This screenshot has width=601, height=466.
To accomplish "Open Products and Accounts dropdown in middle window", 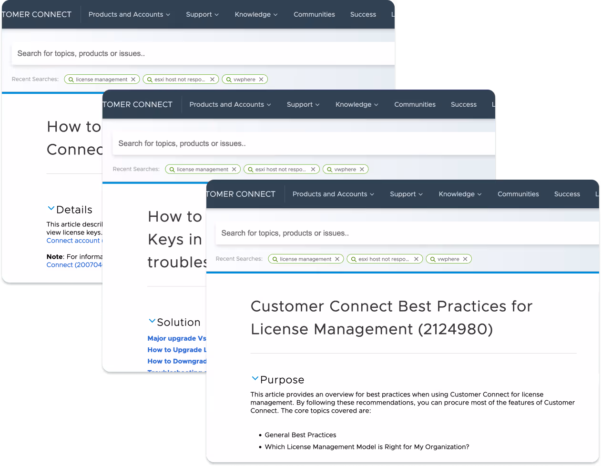I will point(230,104).
